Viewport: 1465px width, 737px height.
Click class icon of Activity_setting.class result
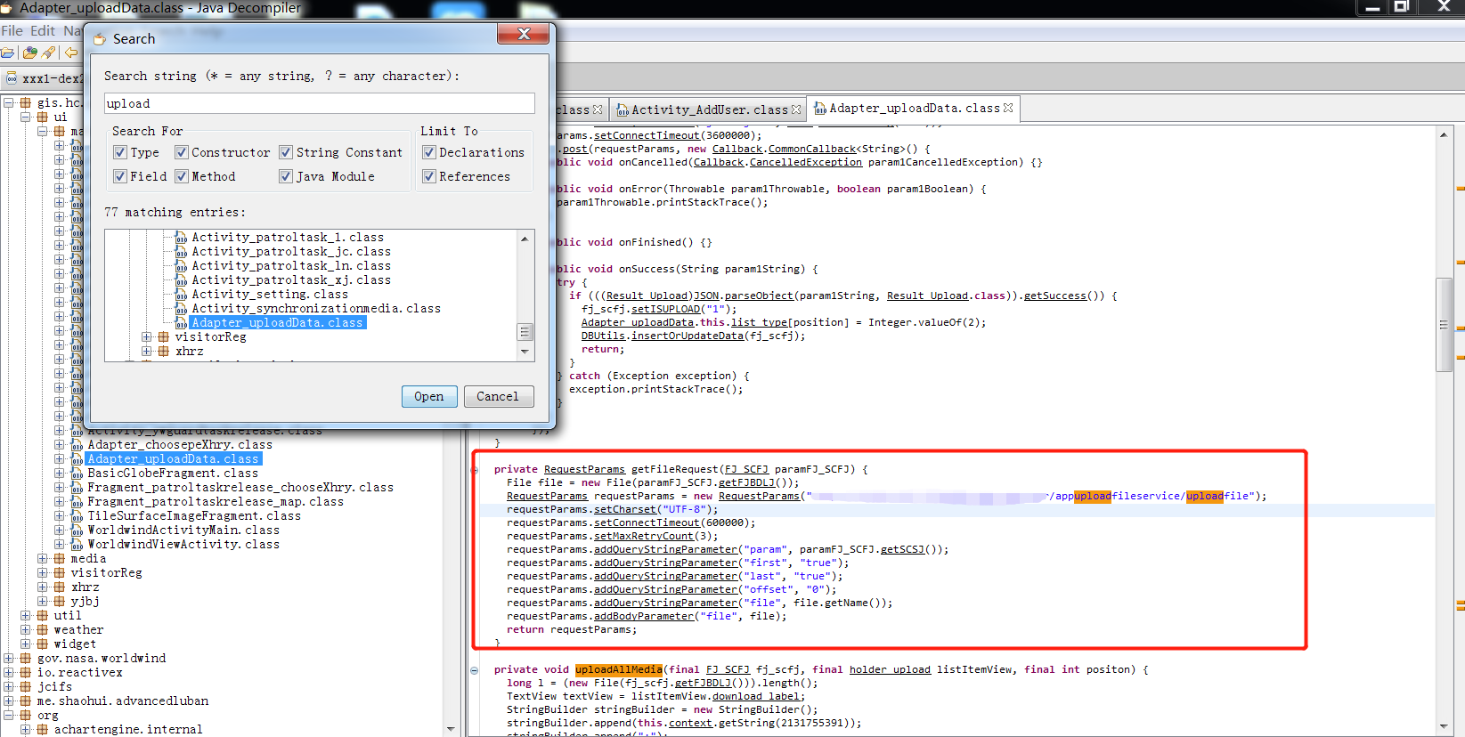pos(181,295)
